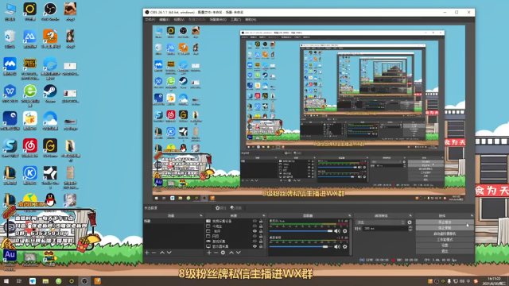The width and height of the screenshot is (509, 286).
Task: Toggle visibility eye of display capture source
Action: (254, 246)
